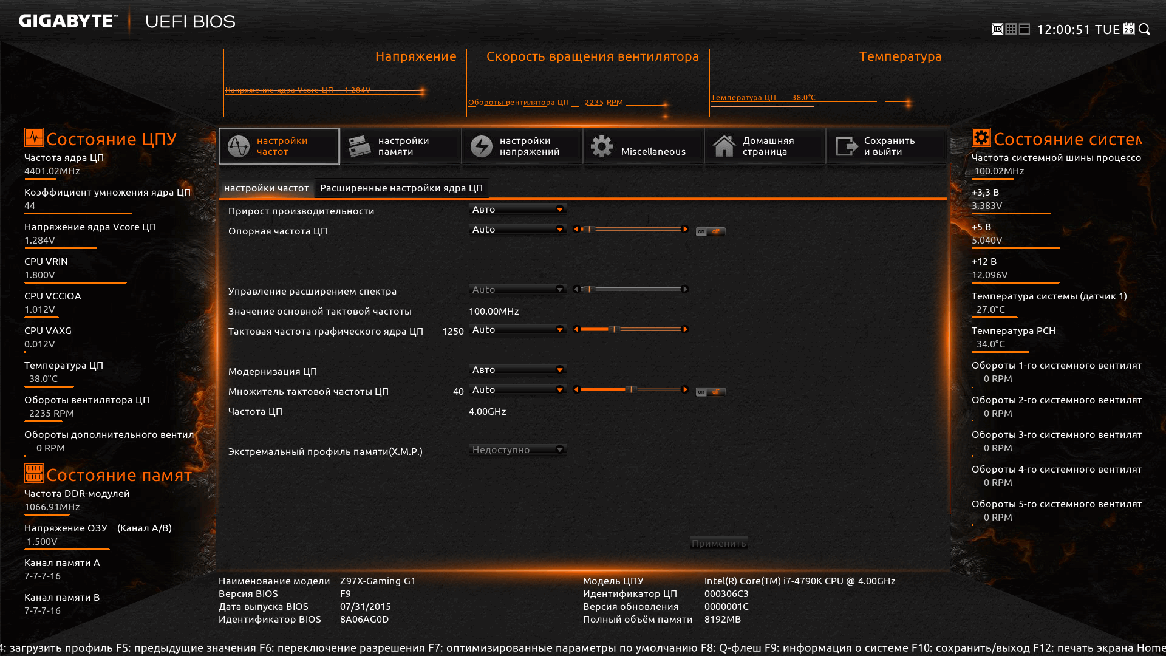Decrease CPU base clock with left arrow

point(576,229)
